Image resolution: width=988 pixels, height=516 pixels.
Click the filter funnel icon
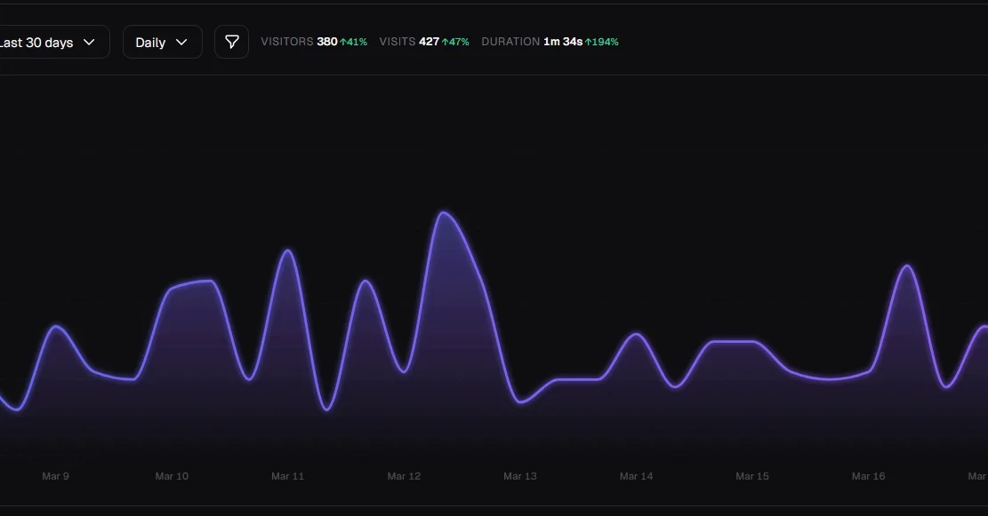231,42
